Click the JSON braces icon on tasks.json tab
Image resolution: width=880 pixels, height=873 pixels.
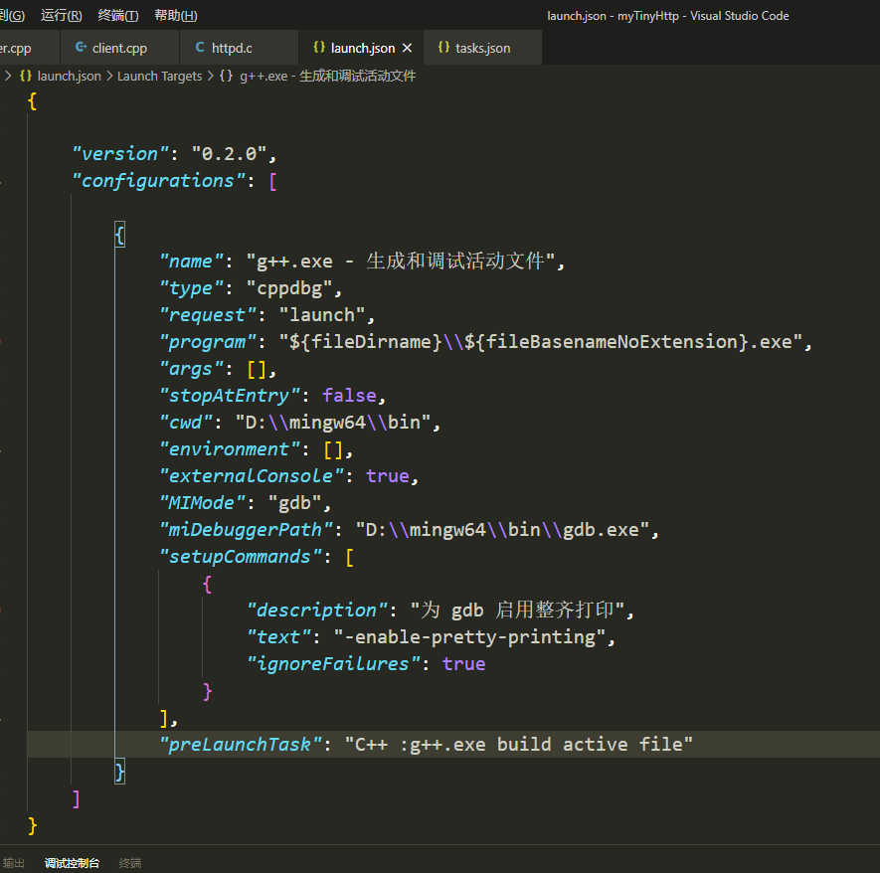[x=443, y=47]
